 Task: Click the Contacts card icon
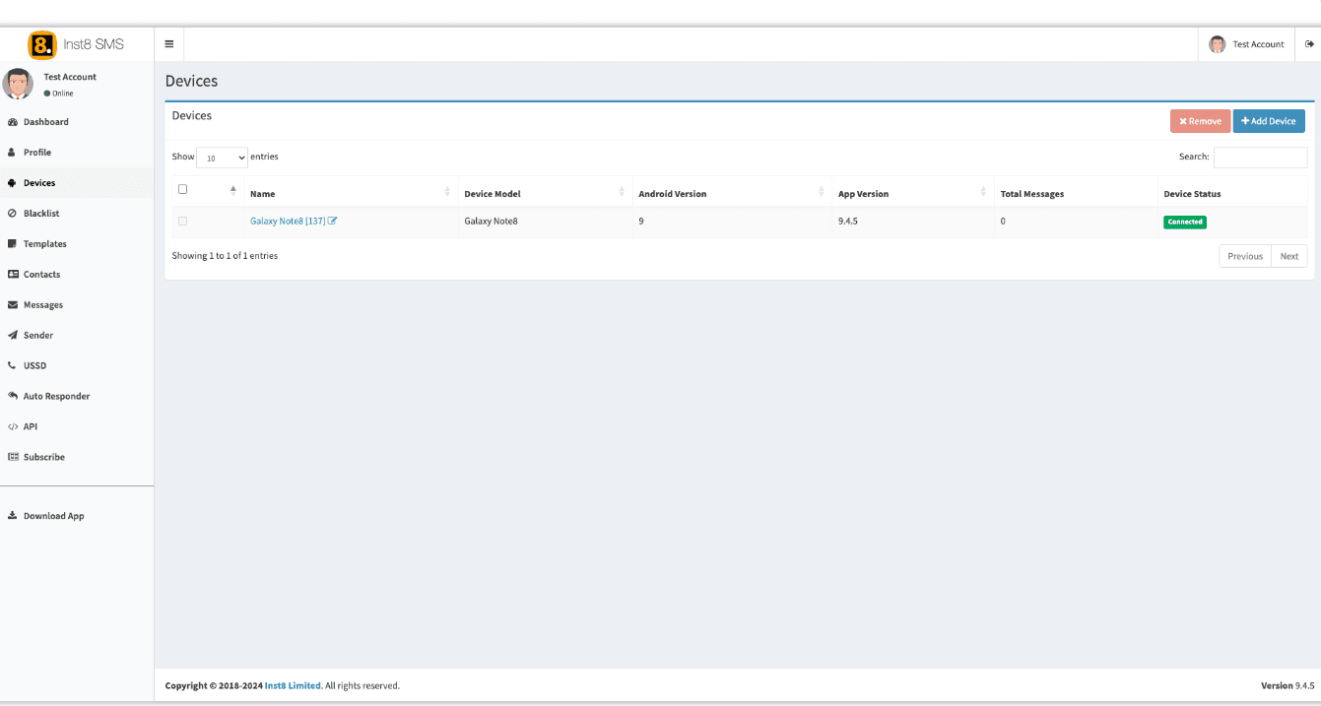[13, 275]
